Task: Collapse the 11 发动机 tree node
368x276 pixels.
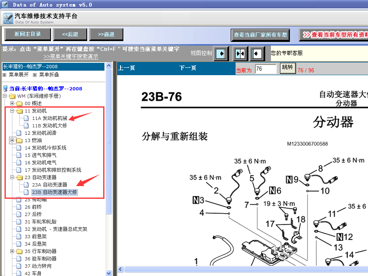Action: pos(12,111)
